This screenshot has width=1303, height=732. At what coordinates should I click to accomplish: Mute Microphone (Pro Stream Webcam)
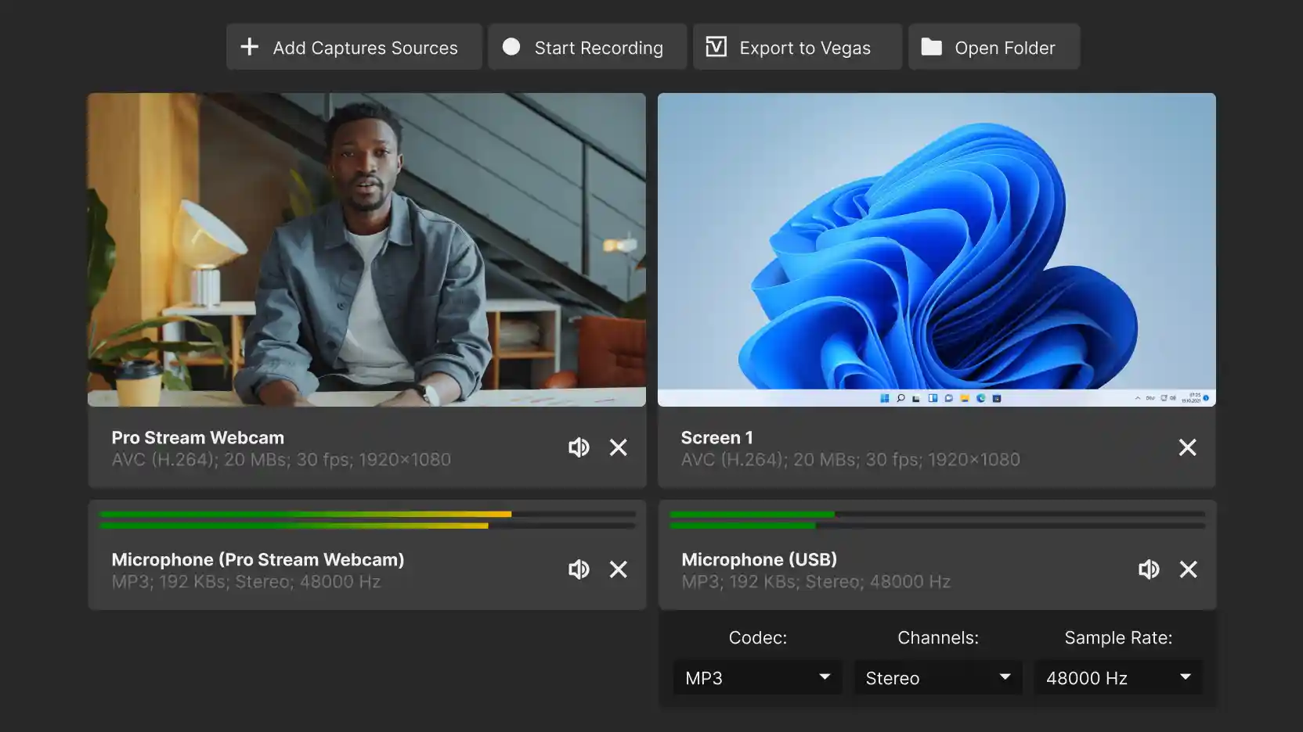click(579, 569)
